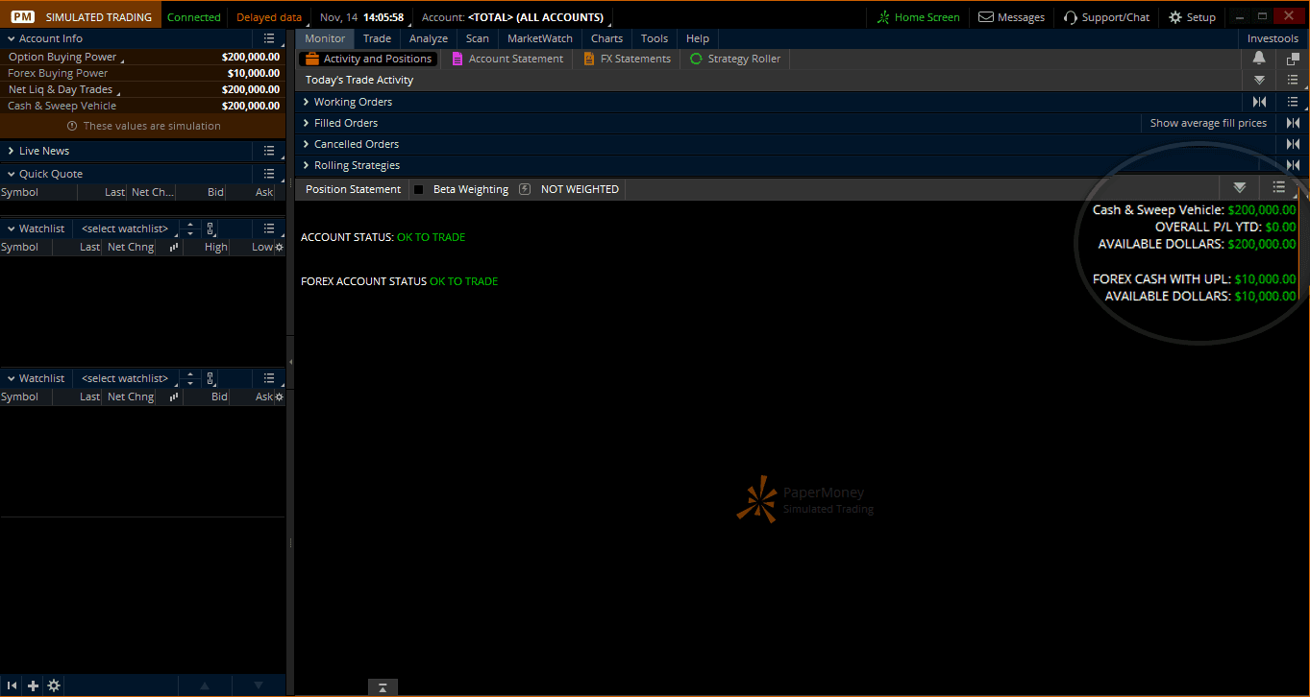Click the Investools button

[x=1272, y=38]
